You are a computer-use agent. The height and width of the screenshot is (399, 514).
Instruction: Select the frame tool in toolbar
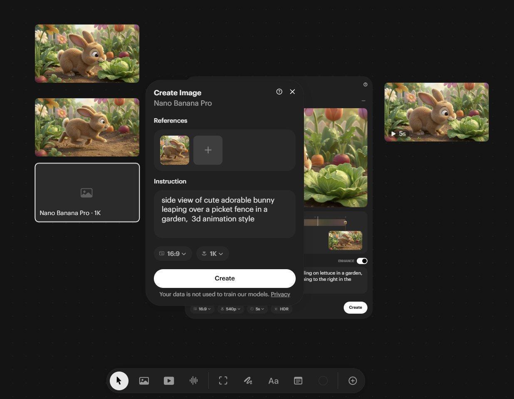click(223, 381)
